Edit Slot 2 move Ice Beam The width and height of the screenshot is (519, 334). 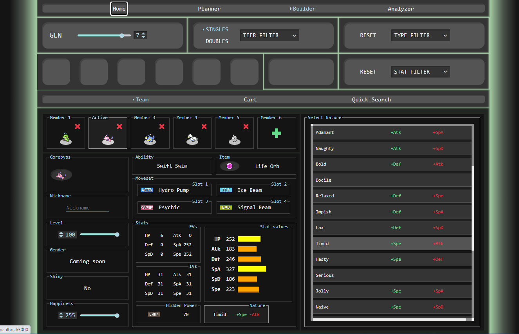tap(253, 190)
